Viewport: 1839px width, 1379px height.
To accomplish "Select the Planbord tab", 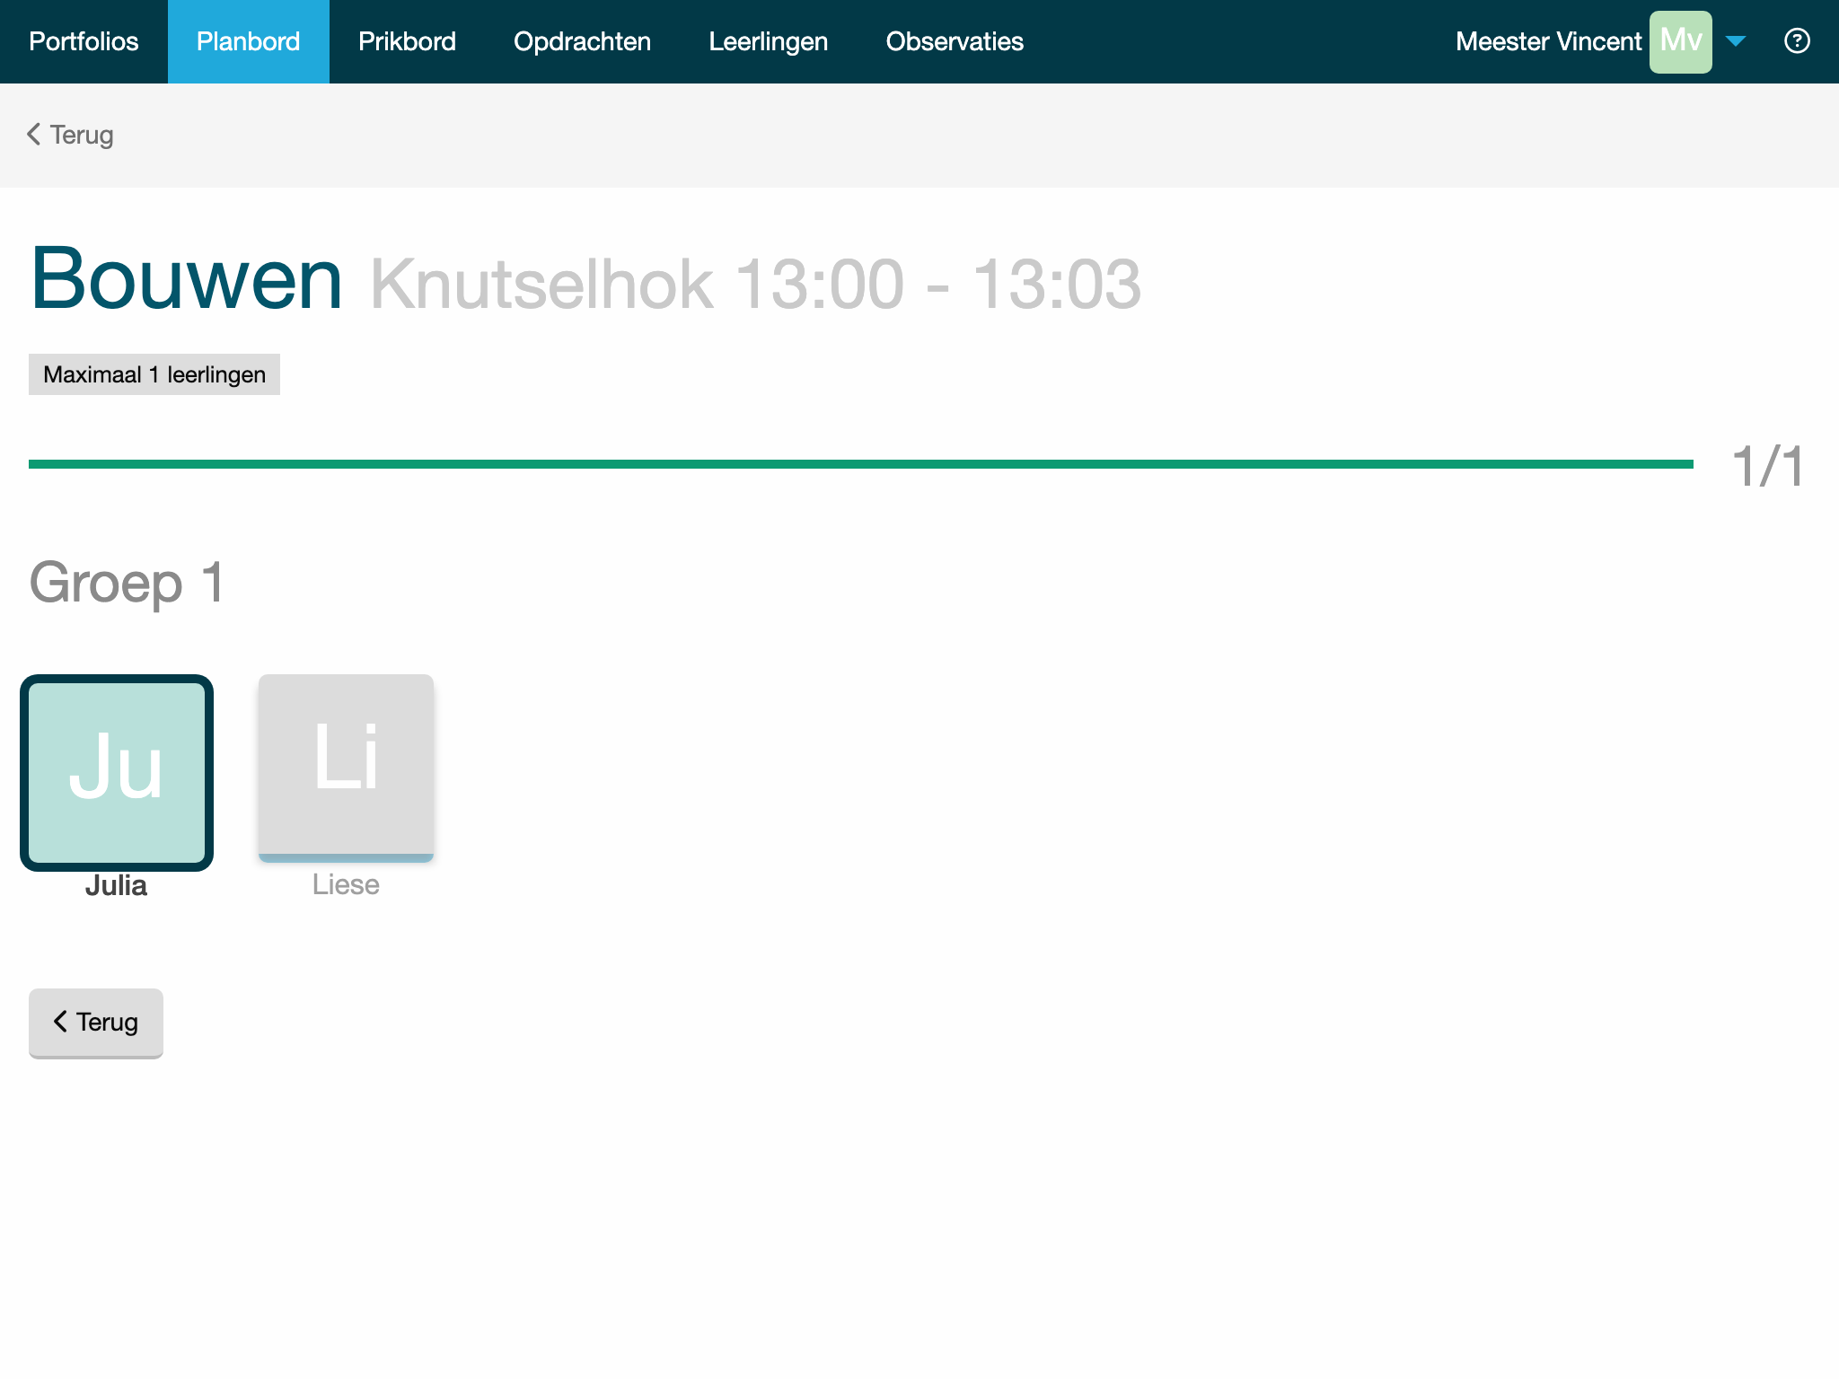I will tap(249, 41).
